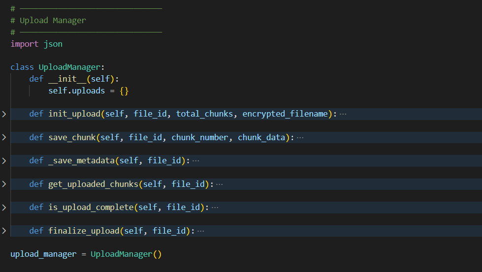Click the ellipsis after save_chunk definition

[x=300, y=138]
